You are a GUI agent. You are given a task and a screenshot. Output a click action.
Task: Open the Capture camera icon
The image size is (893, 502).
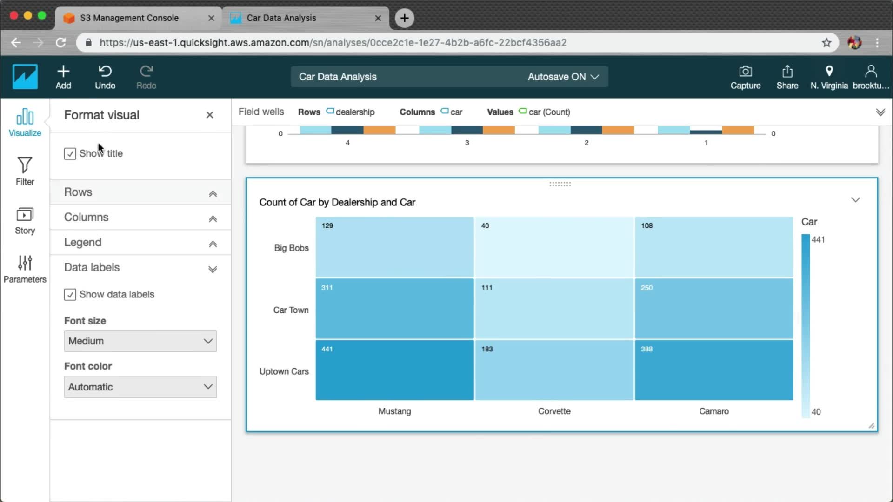(x=745, y=72)
